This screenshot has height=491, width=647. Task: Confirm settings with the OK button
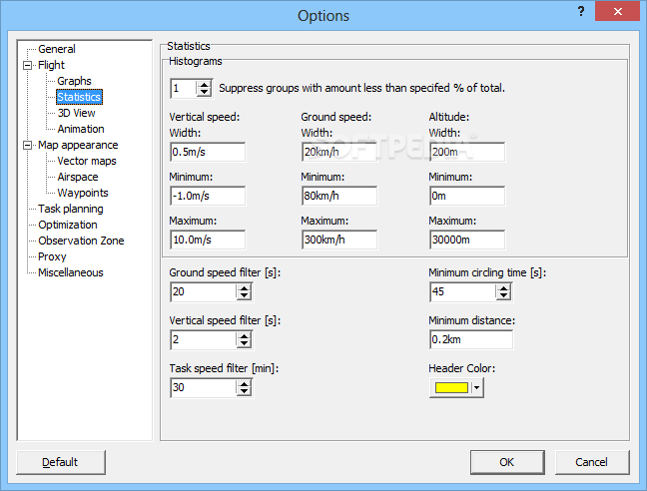[x=507, y=462]
